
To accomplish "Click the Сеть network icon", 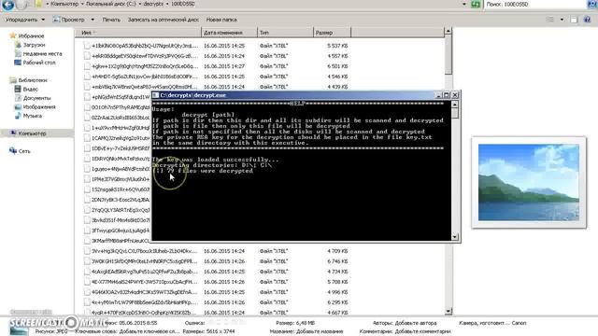I will [13, 151].
